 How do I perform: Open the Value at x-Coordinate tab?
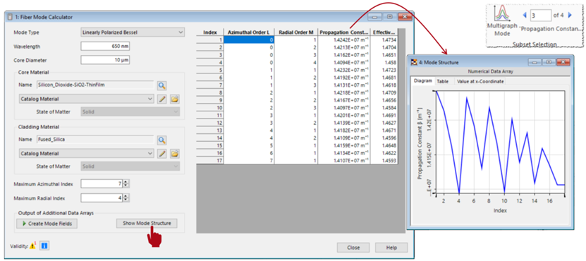click(480, 81)
